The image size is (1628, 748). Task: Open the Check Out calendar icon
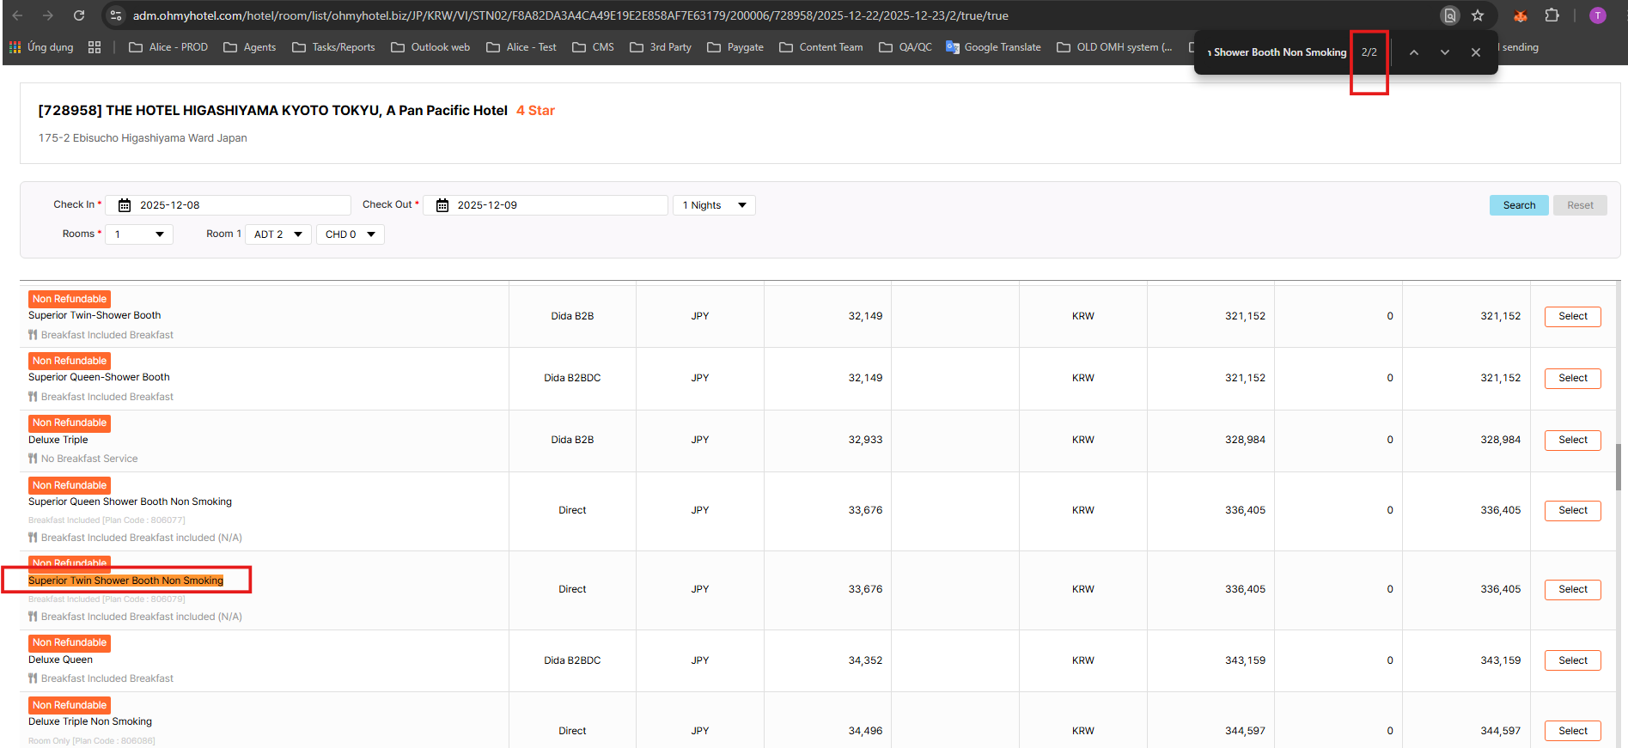click(442, 205)
